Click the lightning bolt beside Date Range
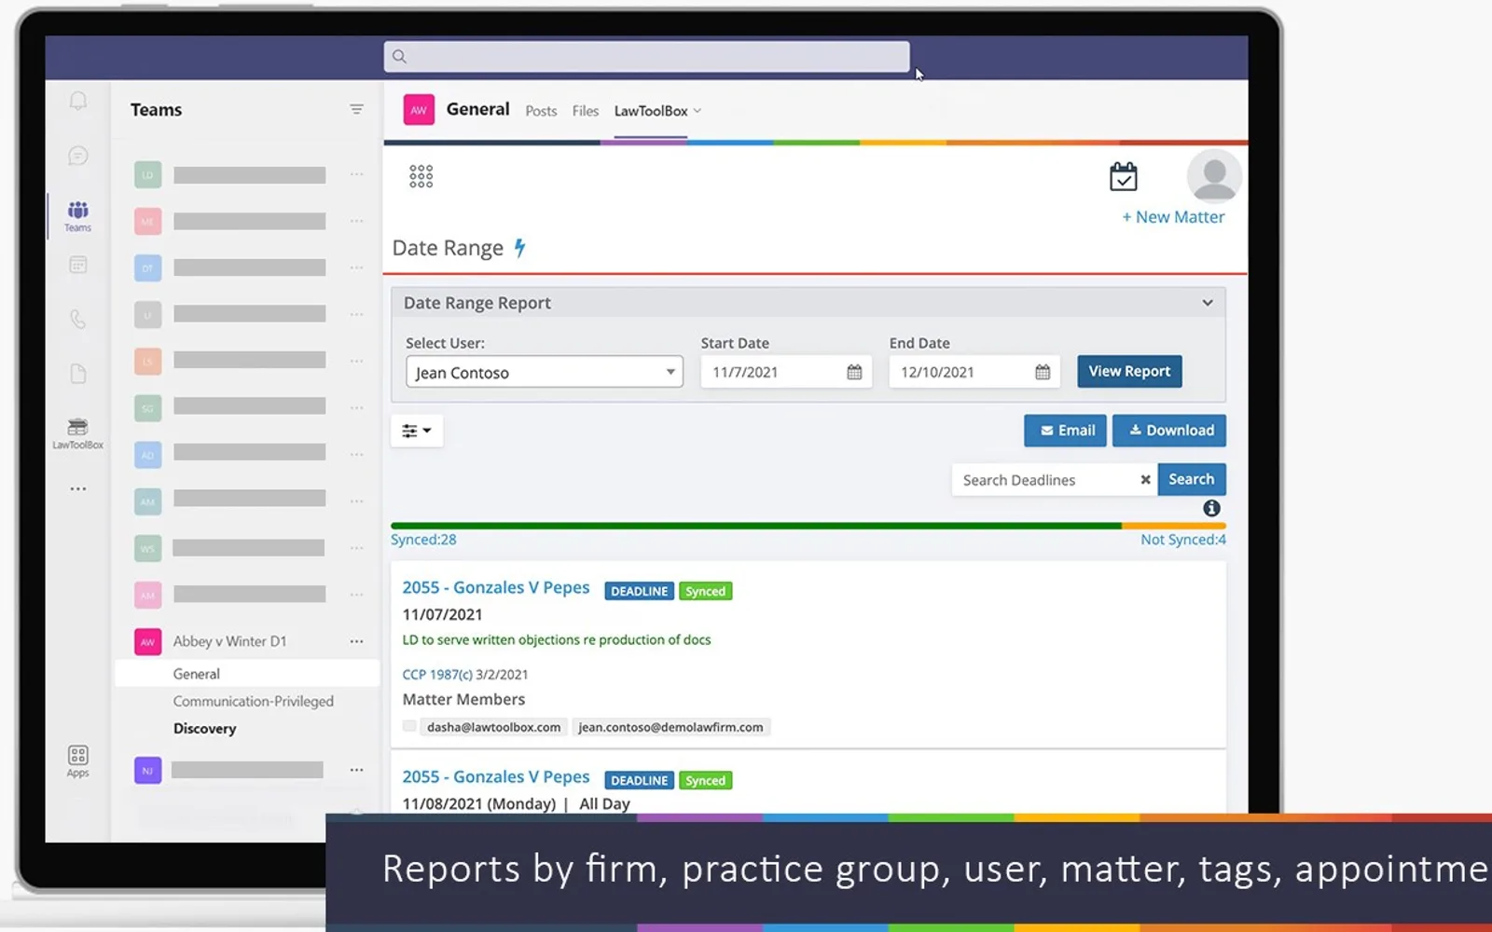1492x932 pixels. [520, 248]
